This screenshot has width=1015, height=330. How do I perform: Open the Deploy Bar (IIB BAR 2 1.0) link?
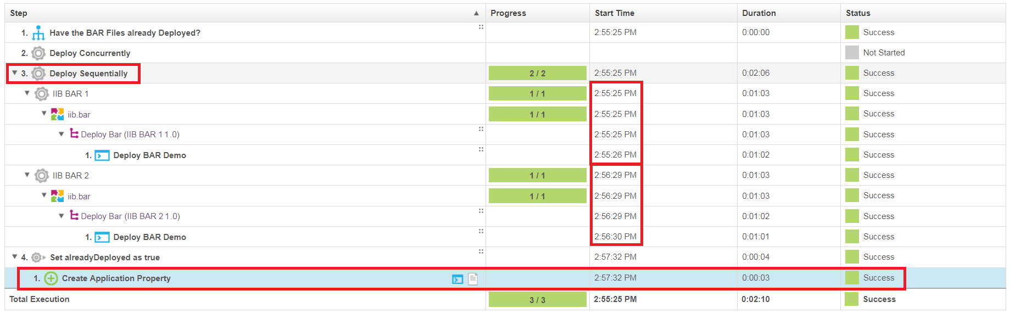click(x=130, y=216)
